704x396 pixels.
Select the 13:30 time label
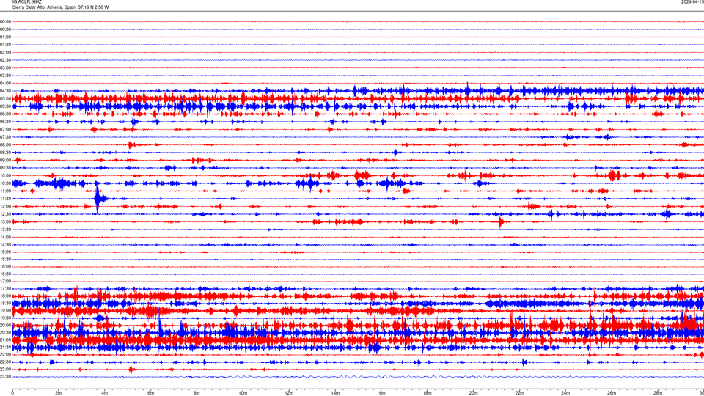click(x=5, y=229)
